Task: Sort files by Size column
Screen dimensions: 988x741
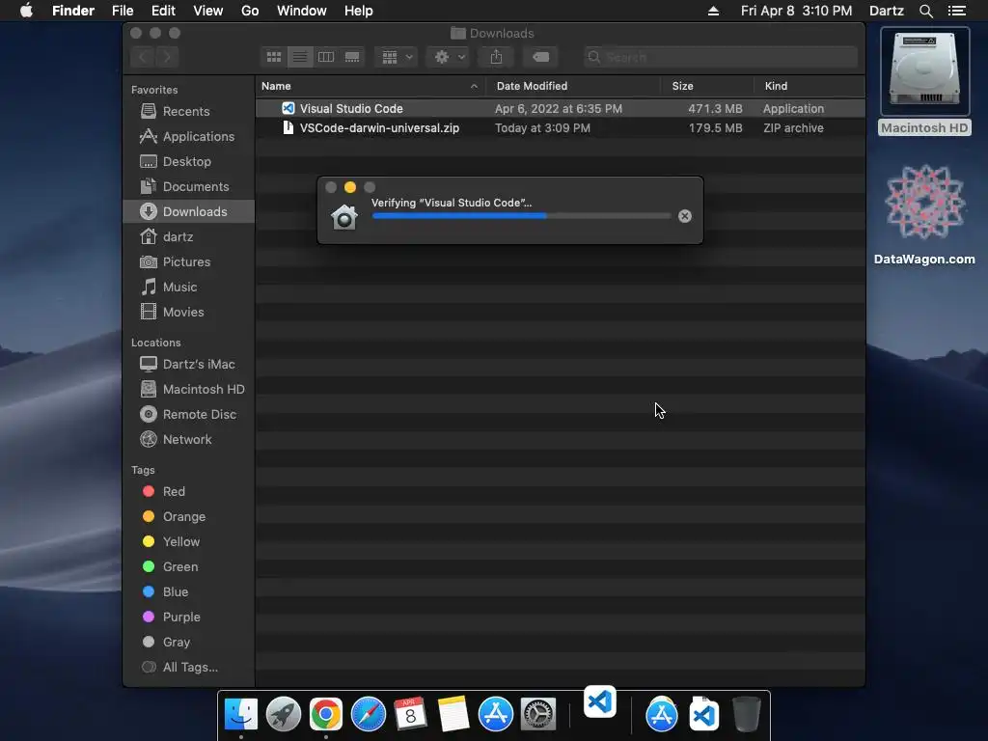Action: coord(682,86)
